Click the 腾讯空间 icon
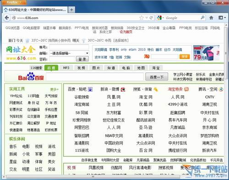 tap(221, 89)
